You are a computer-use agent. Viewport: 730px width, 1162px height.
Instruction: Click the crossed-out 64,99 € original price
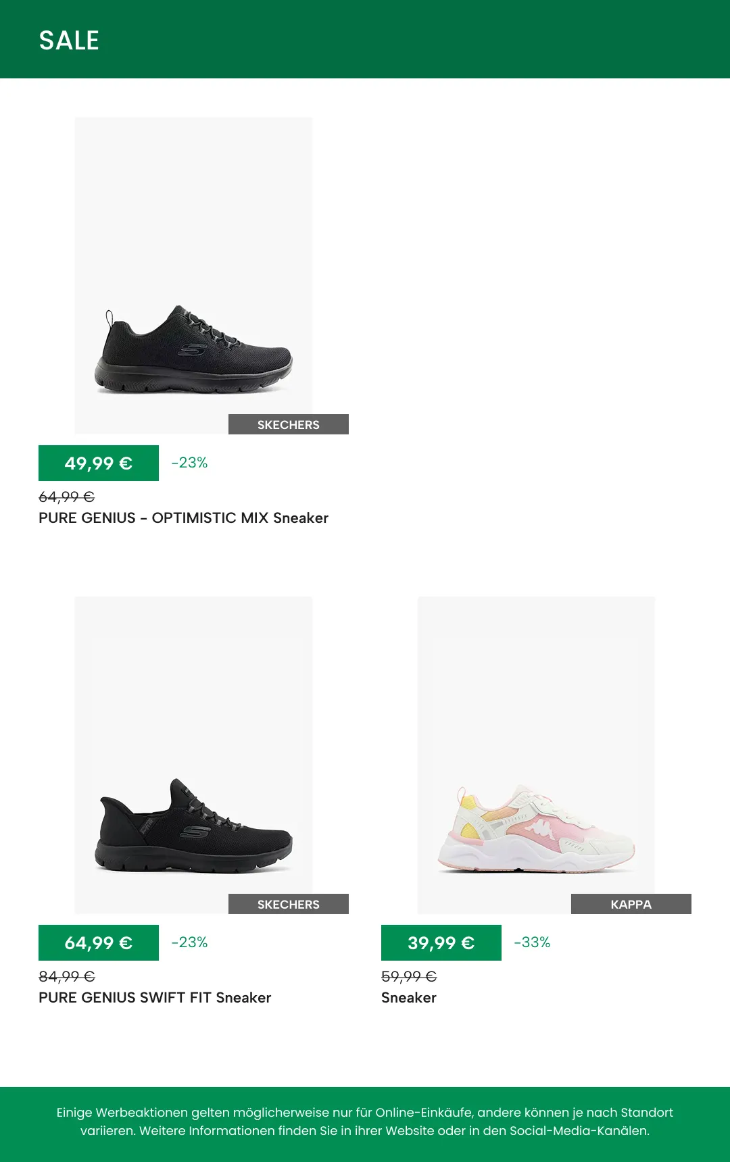[x=66, y=497]
